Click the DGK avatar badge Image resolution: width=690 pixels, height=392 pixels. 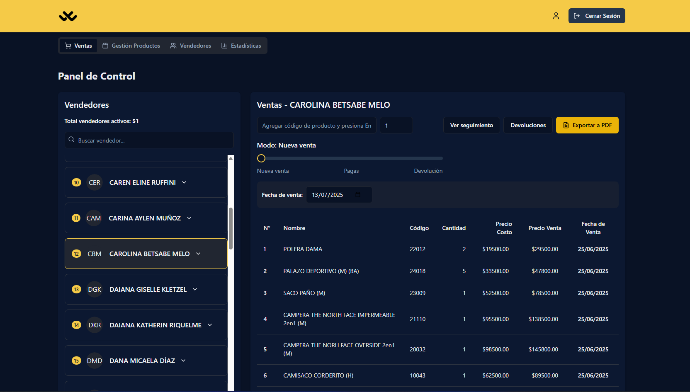[x=95, y=290]
